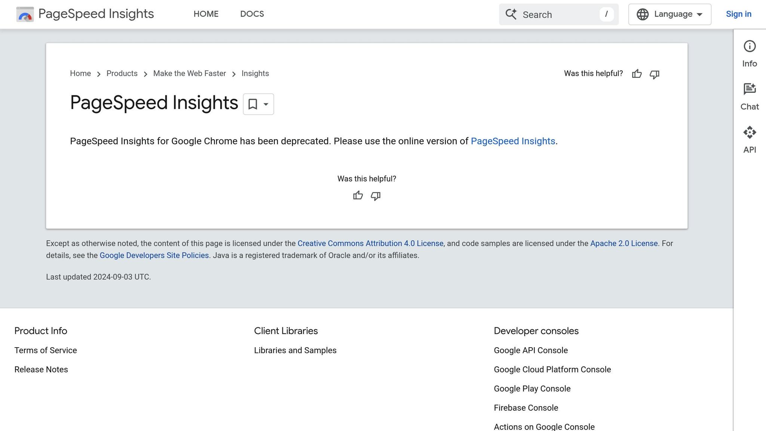Open the online PageSpeed Insights link
This screenshot has width=766, height=431.
click(x=513, y=141)
